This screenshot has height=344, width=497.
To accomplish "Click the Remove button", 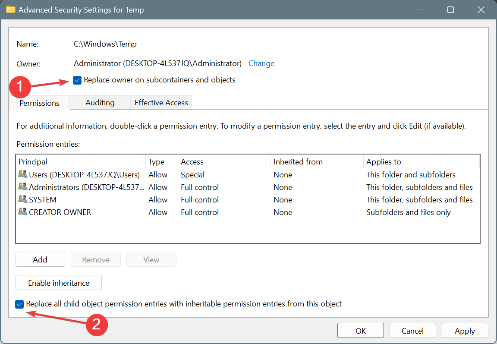I will coord(96,259).
